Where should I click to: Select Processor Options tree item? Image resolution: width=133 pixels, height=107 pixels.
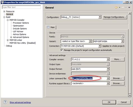click(21, 23)
